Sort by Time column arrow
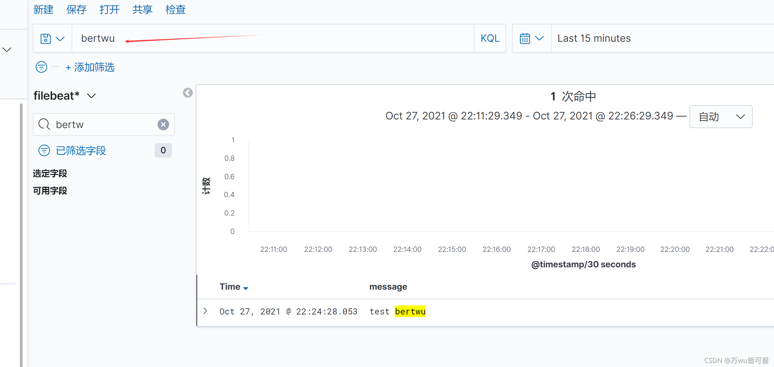This screenshot has width=774, height=367. coord(246,288)
